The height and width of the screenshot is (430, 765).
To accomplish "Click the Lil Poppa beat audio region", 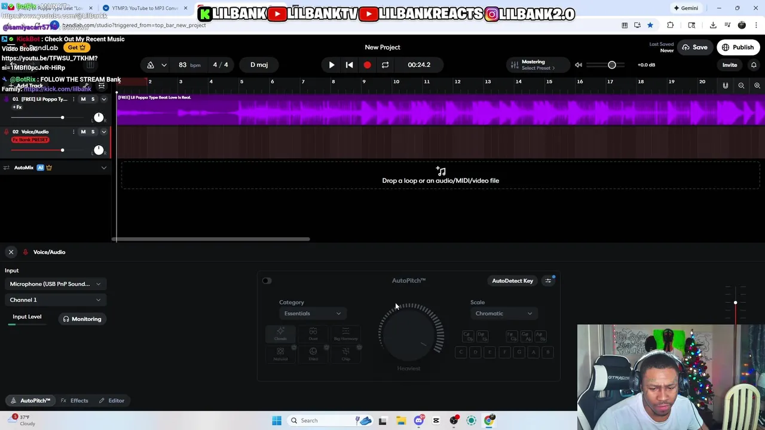I will click(x=440, y=109).
